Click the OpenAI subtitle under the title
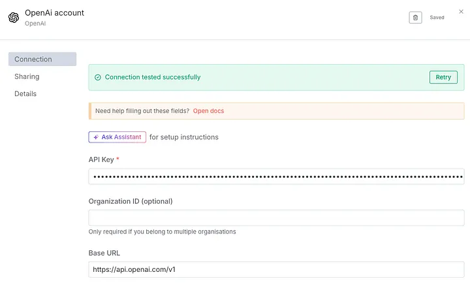The height and width of the screenshot is (283, 470). click(36, 24)
